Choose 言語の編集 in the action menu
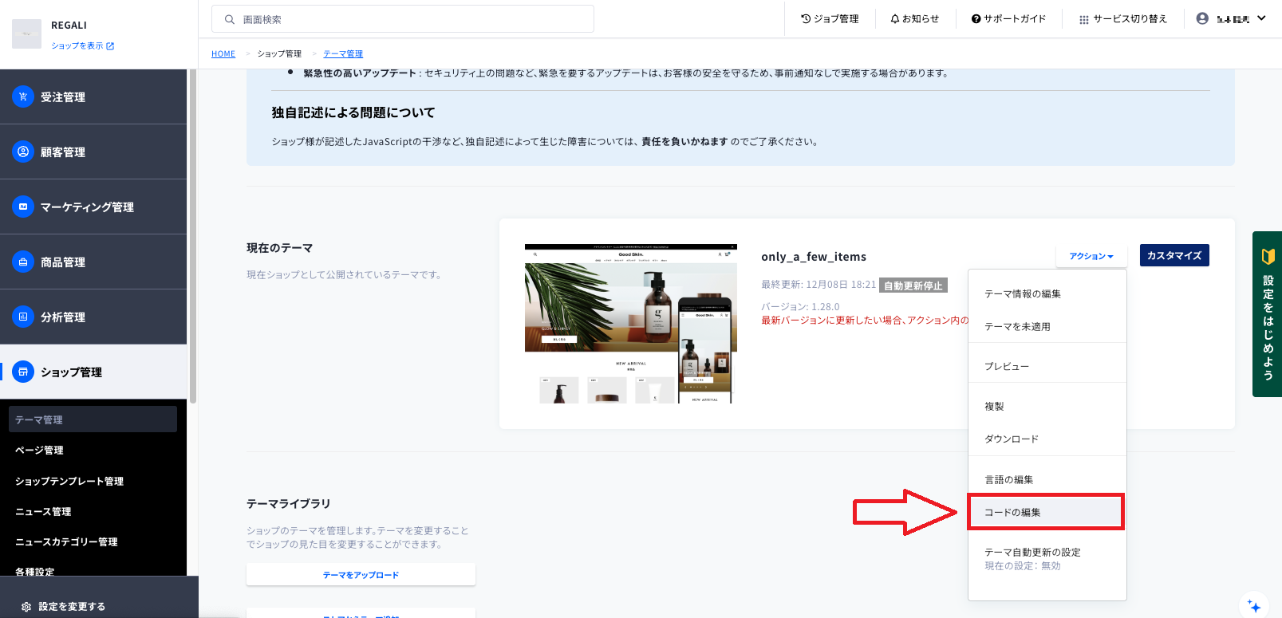 [1047, 479]
